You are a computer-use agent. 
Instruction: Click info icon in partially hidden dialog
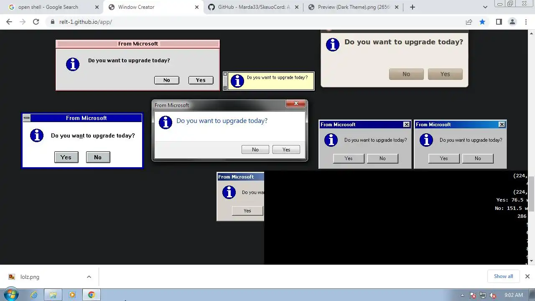pyautogui.click(x=229, y=192)
